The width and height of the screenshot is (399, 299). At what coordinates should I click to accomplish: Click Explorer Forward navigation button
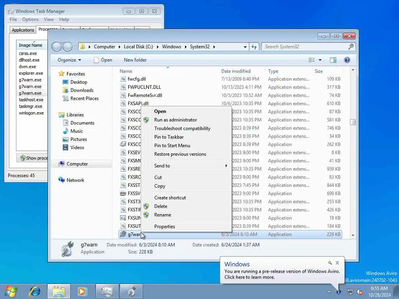pyautogui.click(x=67, y=47)
